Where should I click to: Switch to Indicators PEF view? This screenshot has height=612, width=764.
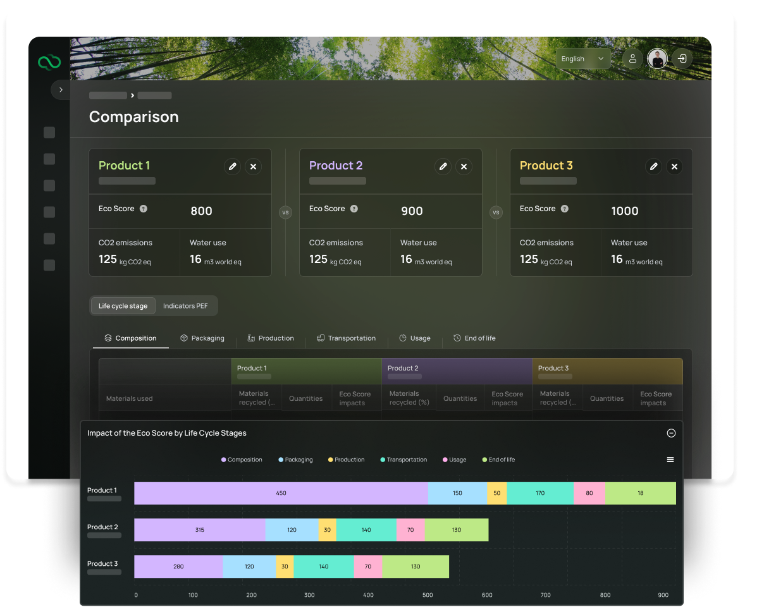[185, 306]
